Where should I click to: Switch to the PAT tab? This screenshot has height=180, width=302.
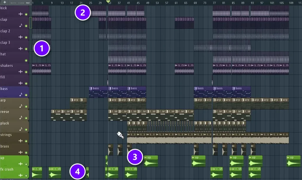[x=28, y=3]
